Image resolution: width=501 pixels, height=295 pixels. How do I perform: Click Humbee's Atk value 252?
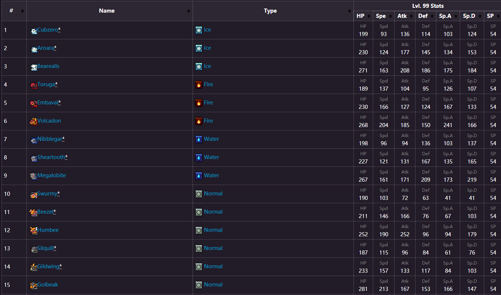pyautogui.click(x=405, y=234)
